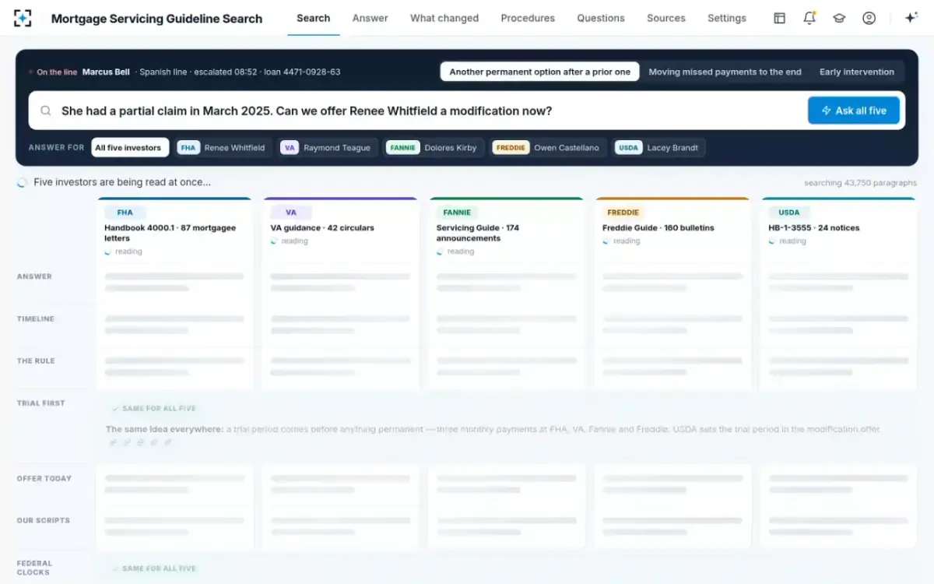Click the sparkle assistant icon
The image size is (934, 584).
pos(911,18)
